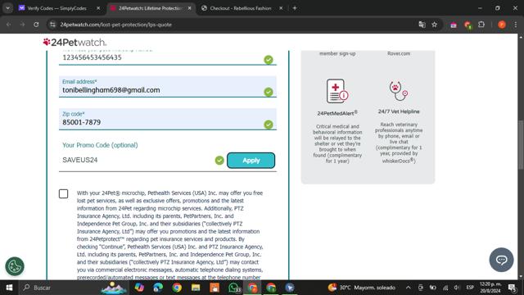Open Microsoft Copilot from taskbar
Image resolution: width=524 pixels, height=295 pixels.
[139, 288]
